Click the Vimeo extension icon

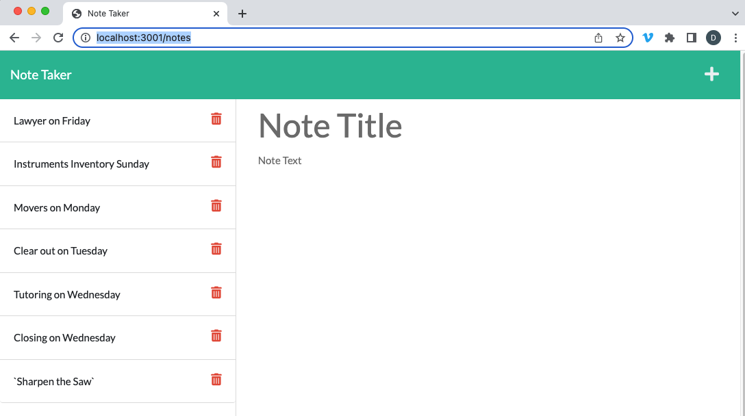(x=648, y=38)
